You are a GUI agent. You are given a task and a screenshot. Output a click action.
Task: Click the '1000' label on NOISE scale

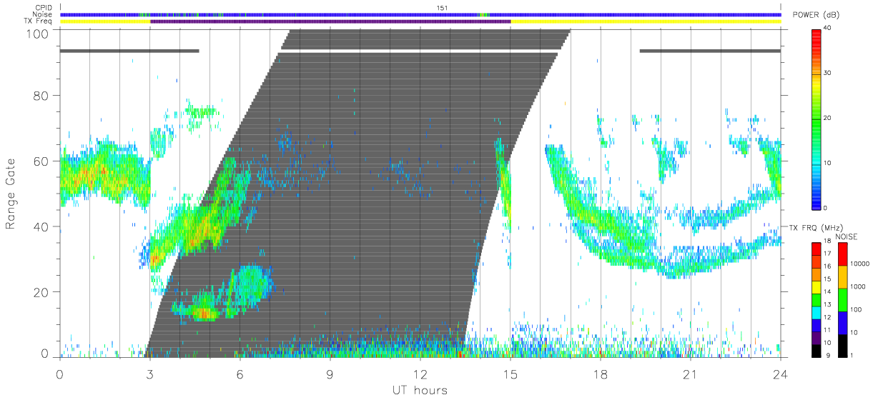[x=857, y=286]
